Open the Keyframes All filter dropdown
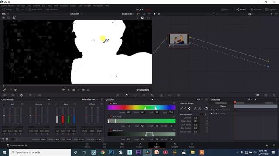Screen dimensions: 279x156 tap(250, 100)
